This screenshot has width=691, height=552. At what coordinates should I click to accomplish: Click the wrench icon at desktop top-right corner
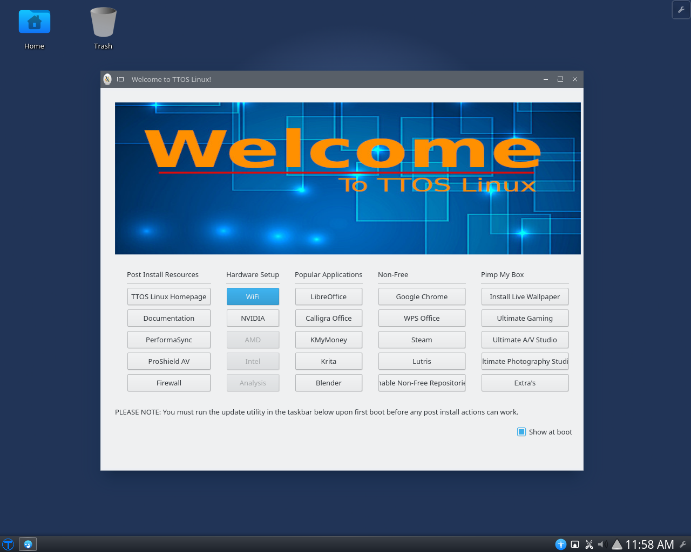point(681,10)
